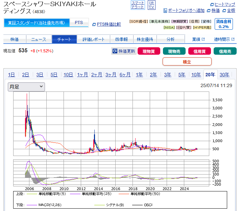Click the [NISA] label
239x211 pixels.
click(169, 28)
